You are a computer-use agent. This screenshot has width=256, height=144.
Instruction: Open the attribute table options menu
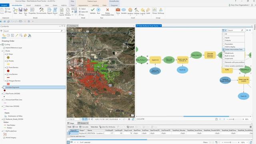[x=251, y=127]
